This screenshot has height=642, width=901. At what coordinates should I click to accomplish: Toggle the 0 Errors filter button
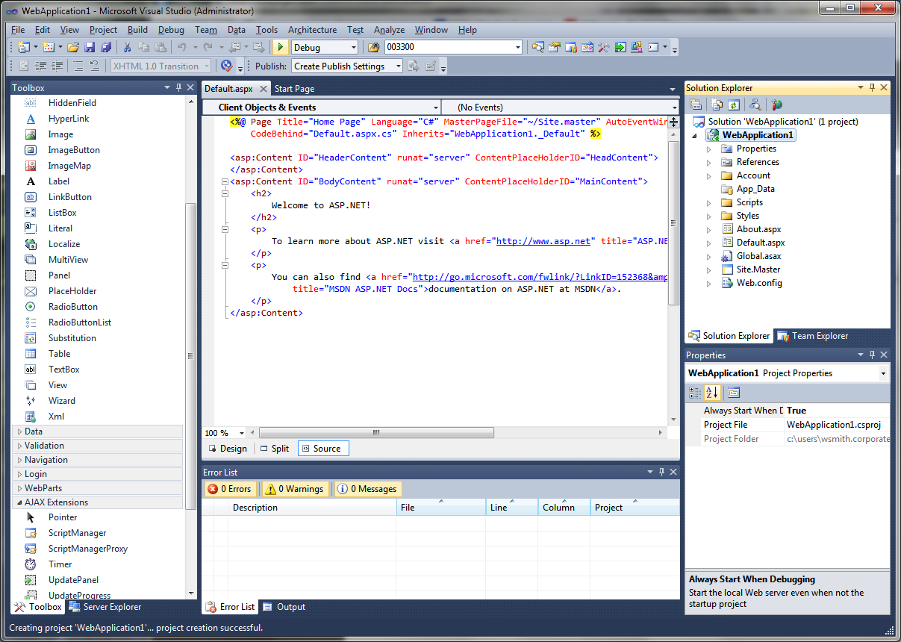[x=230, y=489]
